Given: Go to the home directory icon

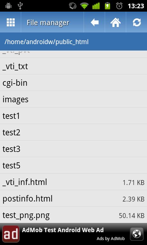Looking at the screenshot, I should click(x=115, y=22).
